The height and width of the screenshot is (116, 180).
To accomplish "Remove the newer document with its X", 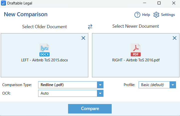I will pos(175,38).
